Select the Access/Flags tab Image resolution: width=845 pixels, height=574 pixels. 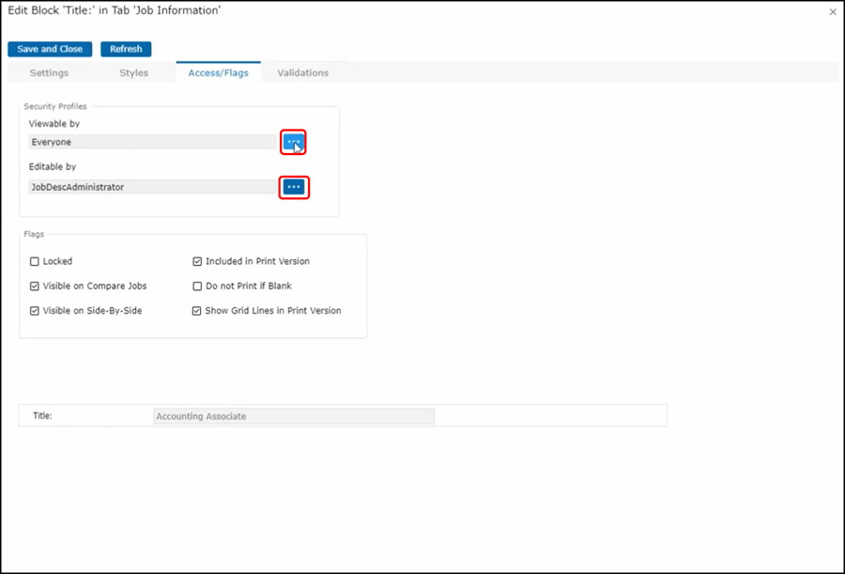pos(218,72)
